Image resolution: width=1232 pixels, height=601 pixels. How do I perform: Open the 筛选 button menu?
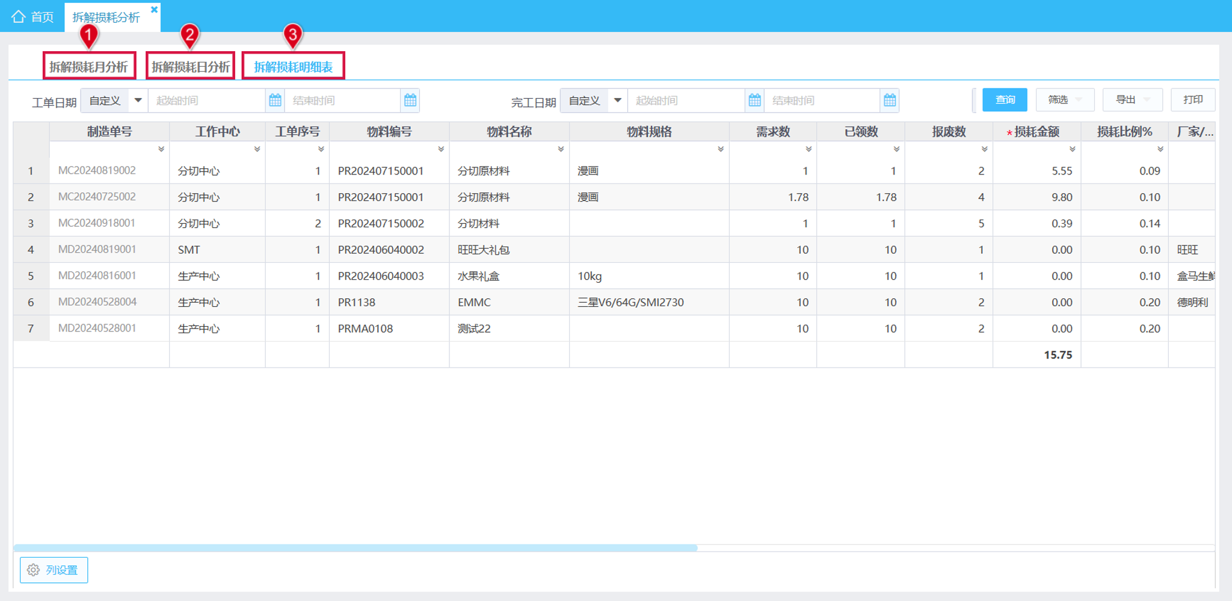(1065, 100)
